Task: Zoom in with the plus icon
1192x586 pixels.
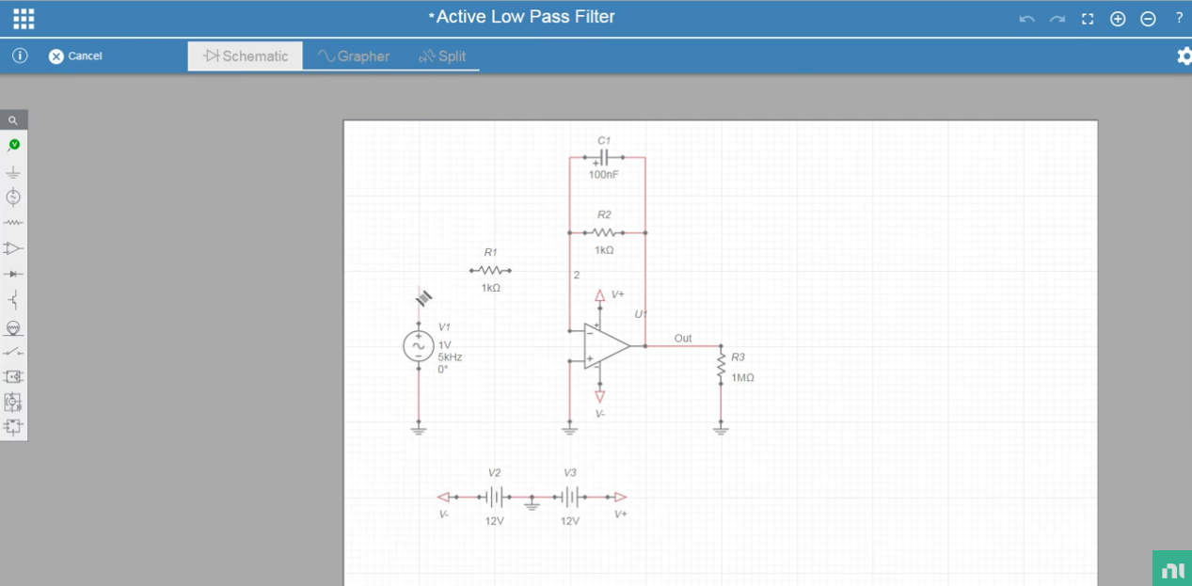Action: point(1118,19)
